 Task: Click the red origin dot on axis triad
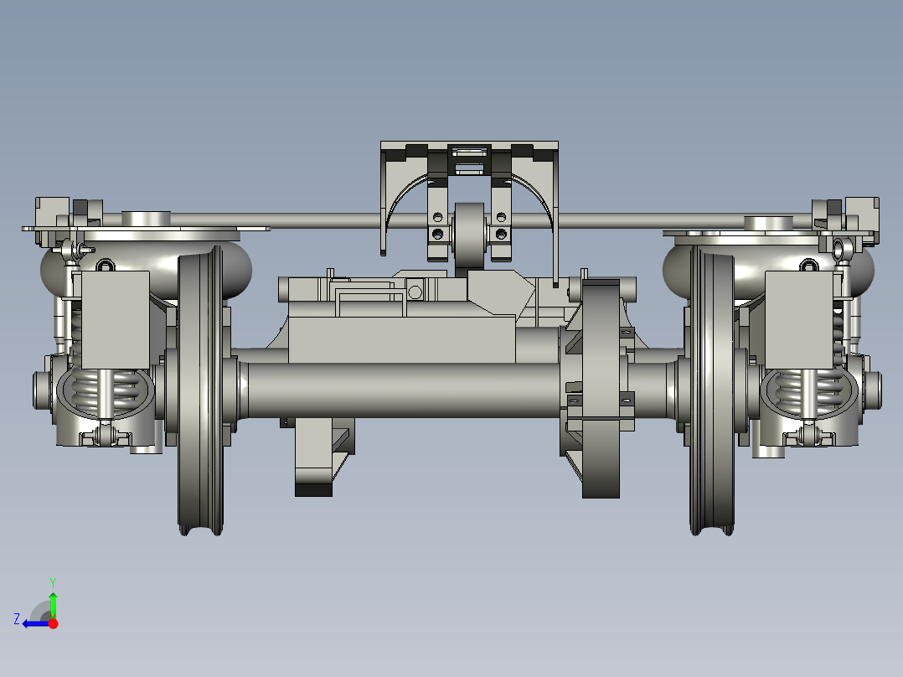click(x=53, y=623)
